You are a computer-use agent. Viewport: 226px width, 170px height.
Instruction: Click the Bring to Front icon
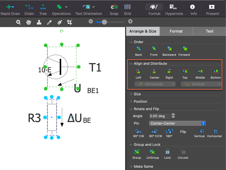pyautogui.click(x=154, y=49)
